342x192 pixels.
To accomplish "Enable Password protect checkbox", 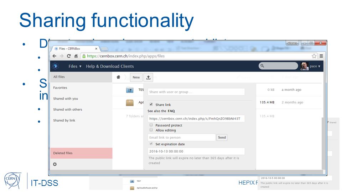I will point(151,125).
